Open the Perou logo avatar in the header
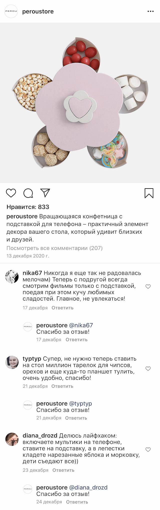The image size is (160, 510). click(11, 12)
